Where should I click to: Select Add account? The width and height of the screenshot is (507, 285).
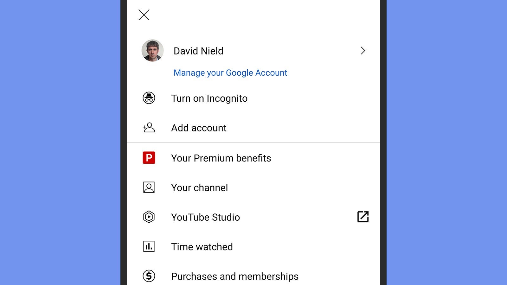click(199, 128)
